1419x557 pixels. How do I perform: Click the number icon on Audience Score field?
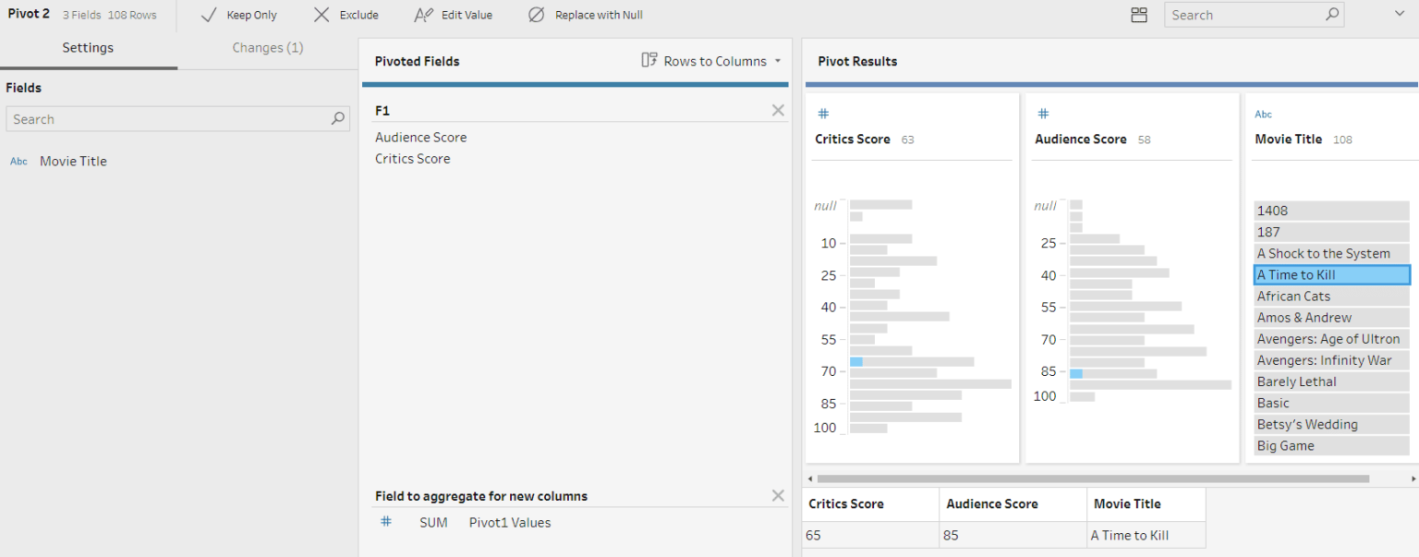click(x=1042, y=113)
